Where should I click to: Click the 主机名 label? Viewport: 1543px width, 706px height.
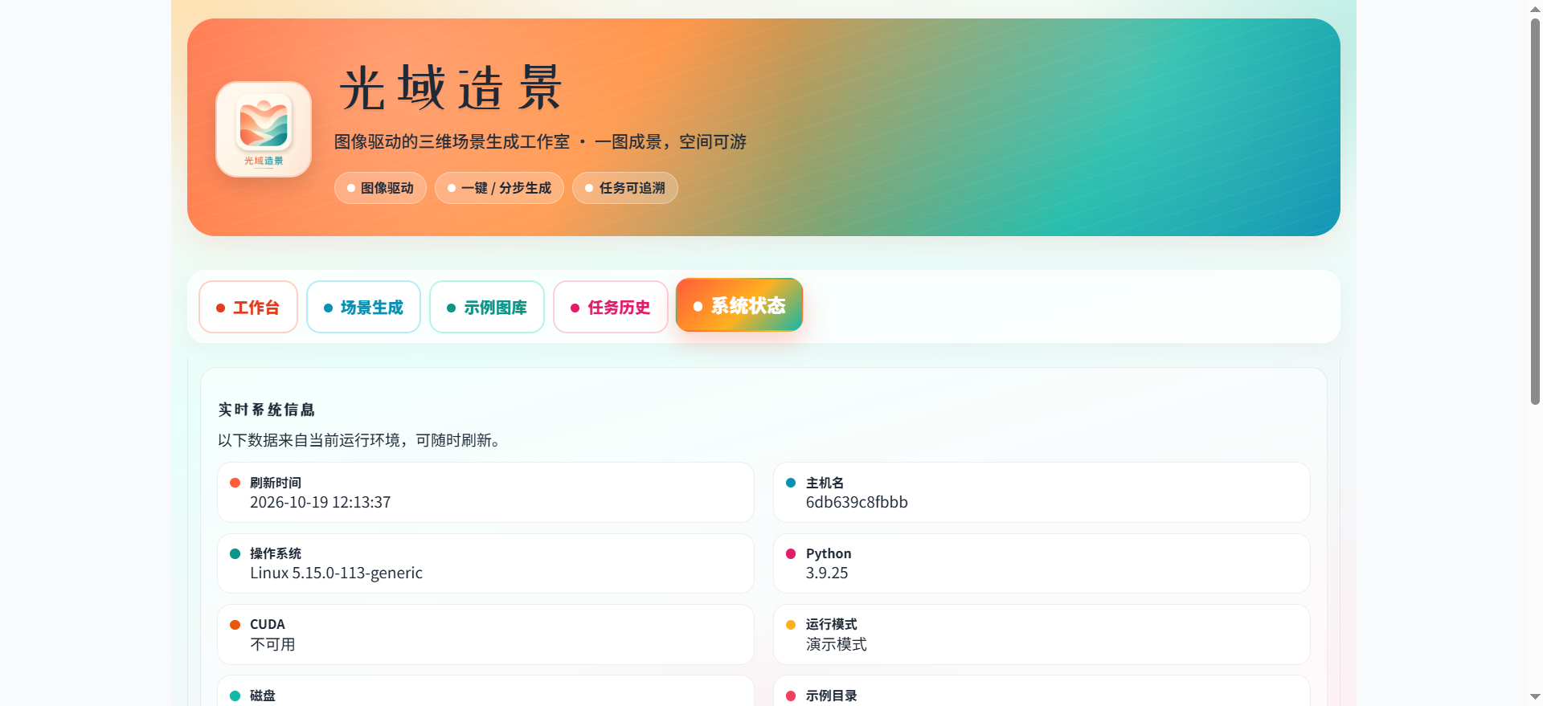[825, 483]
